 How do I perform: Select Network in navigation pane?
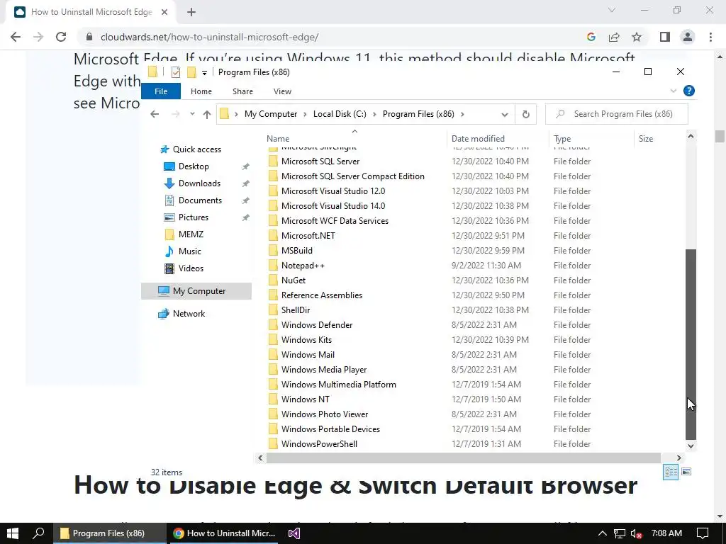pyautogui.click(x=189, y=314)
